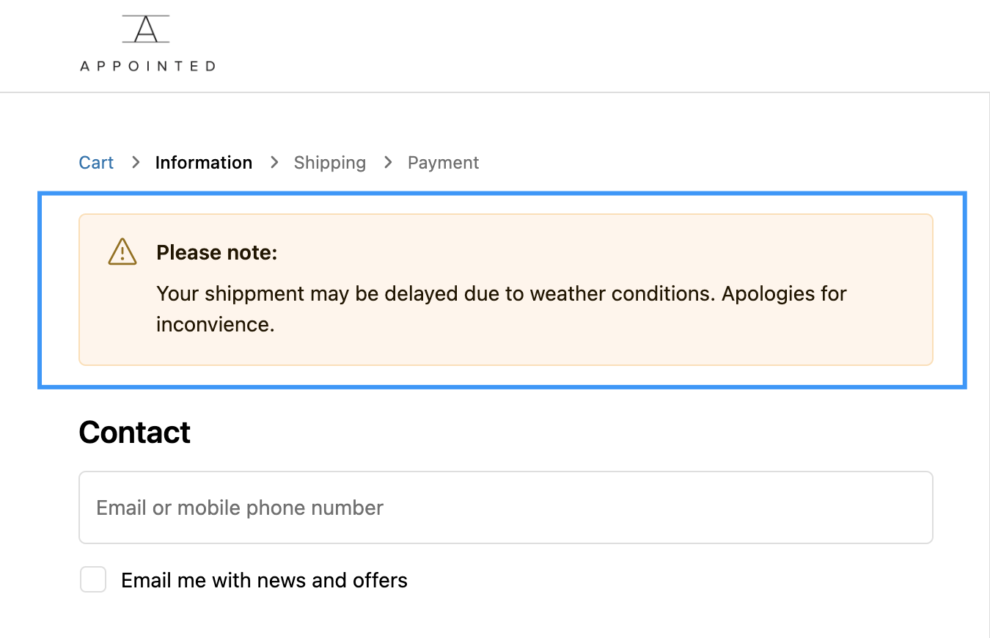The height and width of the screenshot is (638, 990).
Task: Click the chevron just before Payment
Action: (x=388, y=162)
